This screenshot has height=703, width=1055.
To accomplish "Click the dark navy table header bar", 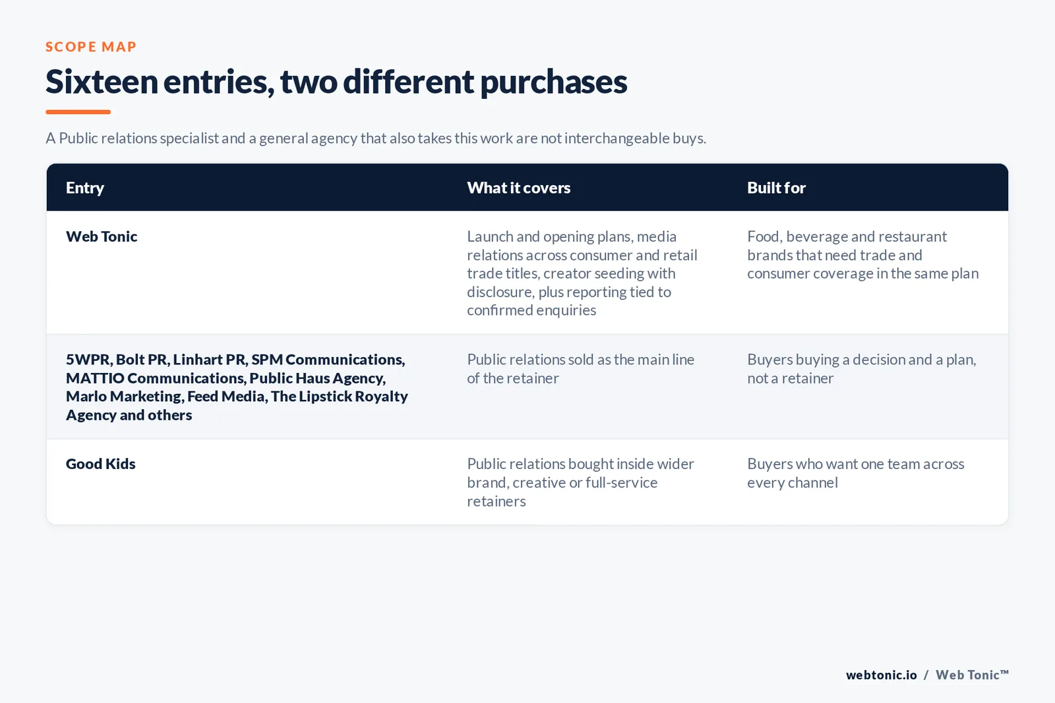I will 527,188.
